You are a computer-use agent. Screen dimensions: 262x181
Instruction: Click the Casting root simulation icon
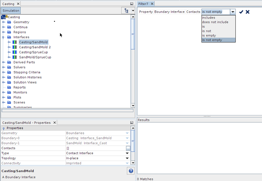click(4, 17)
